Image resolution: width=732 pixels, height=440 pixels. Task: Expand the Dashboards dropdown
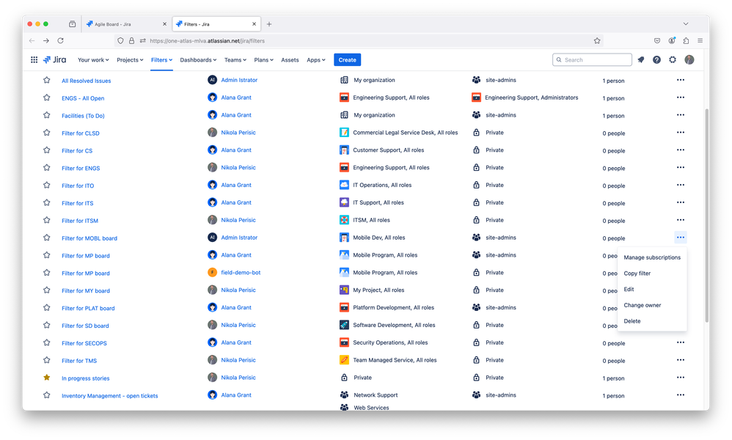[198, 59]
